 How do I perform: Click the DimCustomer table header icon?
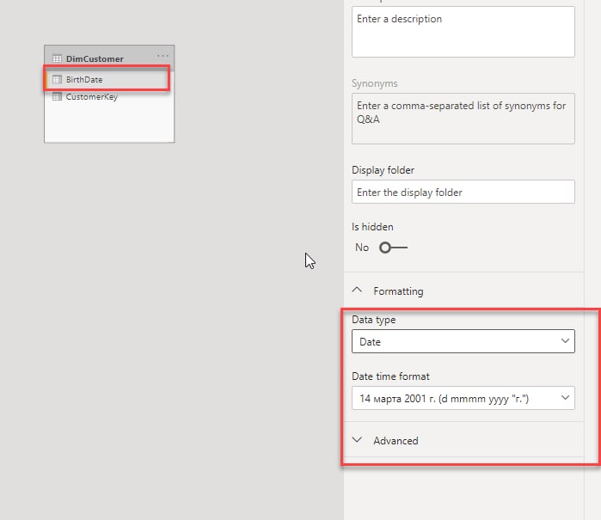click(57, 58)
